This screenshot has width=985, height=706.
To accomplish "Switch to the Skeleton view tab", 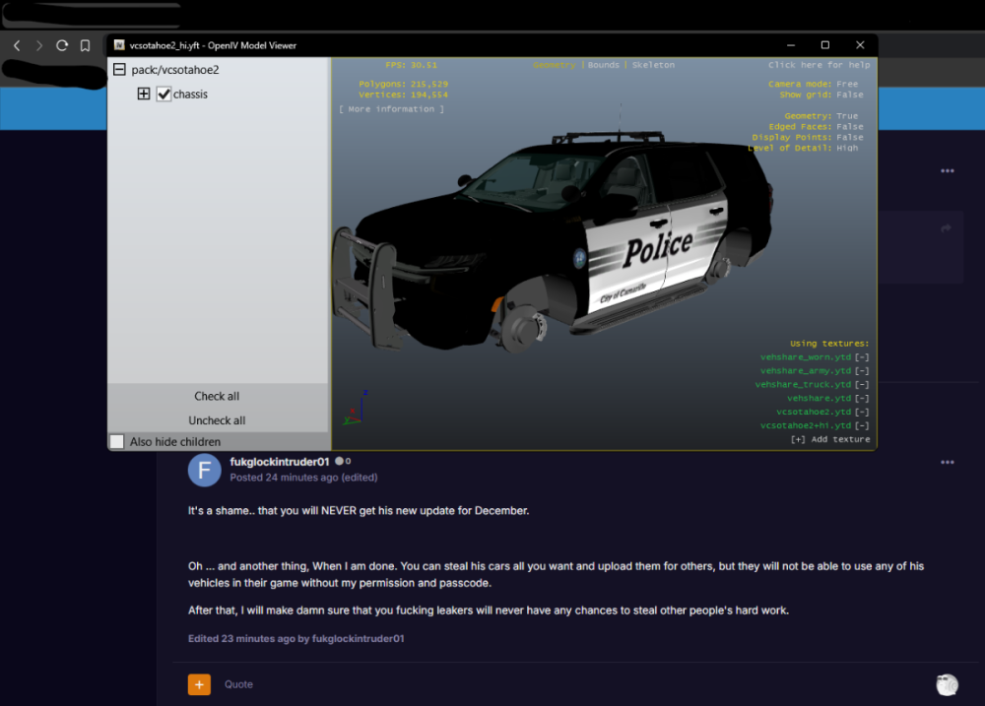I will pos(652,65).
